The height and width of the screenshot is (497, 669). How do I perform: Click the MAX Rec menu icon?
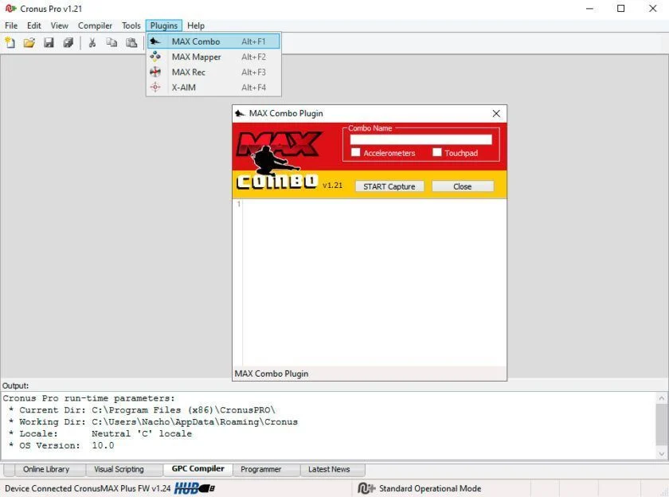(155, 72)
